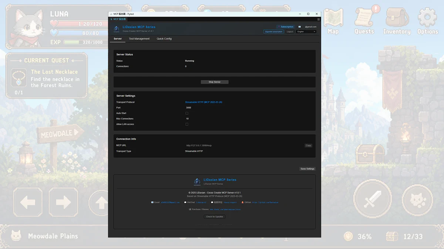Image resolution: width=444 pixels, height=249 pixels.
Task: Click the Logout button
Action: coord(290,32)
